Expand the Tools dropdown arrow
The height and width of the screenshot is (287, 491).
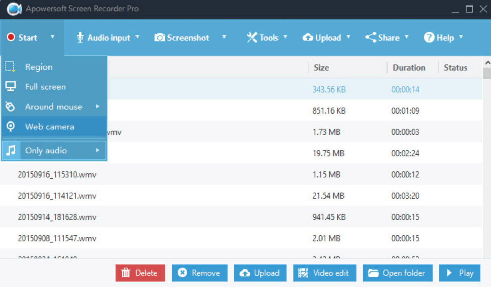[285, 36]
